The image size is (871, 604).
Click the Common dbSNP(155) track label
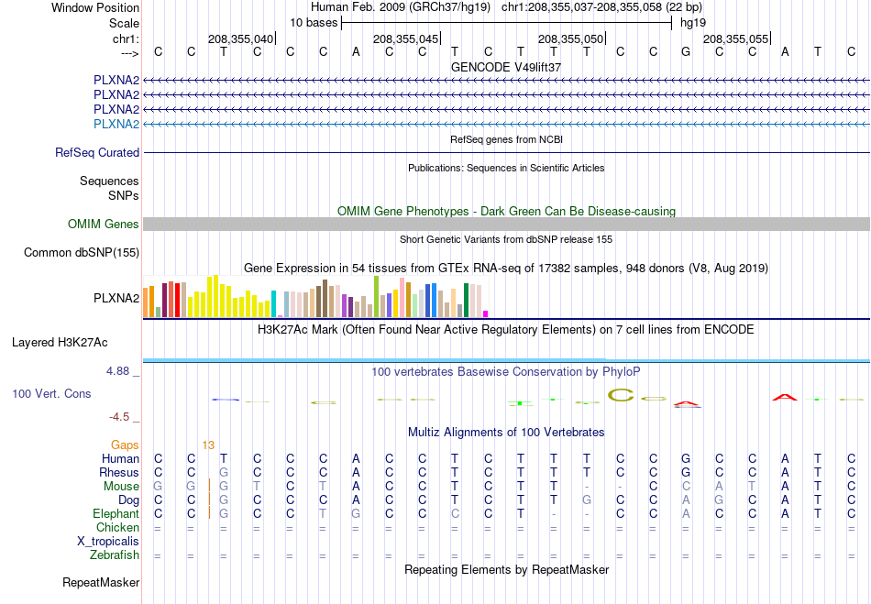(82, 253)
